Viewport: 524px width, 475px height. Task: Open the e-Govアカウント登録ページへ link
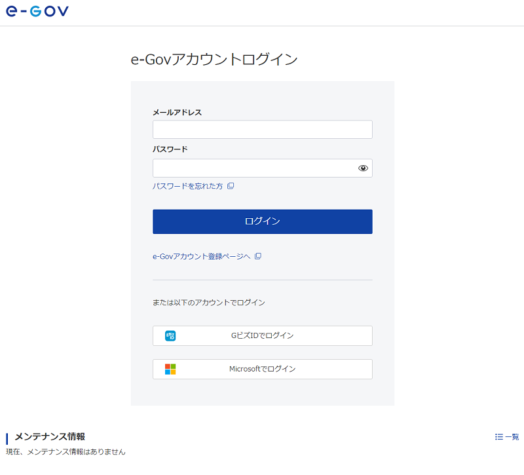[201, 256]
